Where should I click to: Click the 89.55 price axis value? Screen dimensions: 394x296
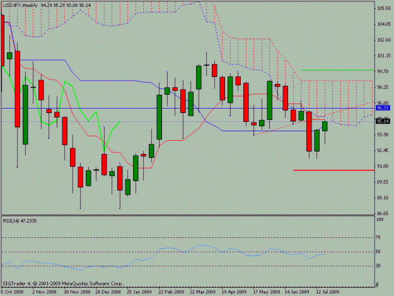[383, 182]
